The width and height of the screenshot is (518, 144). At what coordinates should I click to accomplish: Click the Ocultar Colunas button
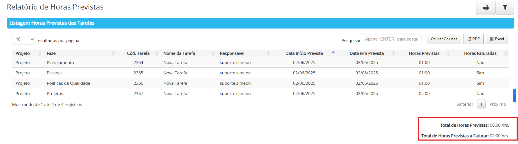click(444, 39)
